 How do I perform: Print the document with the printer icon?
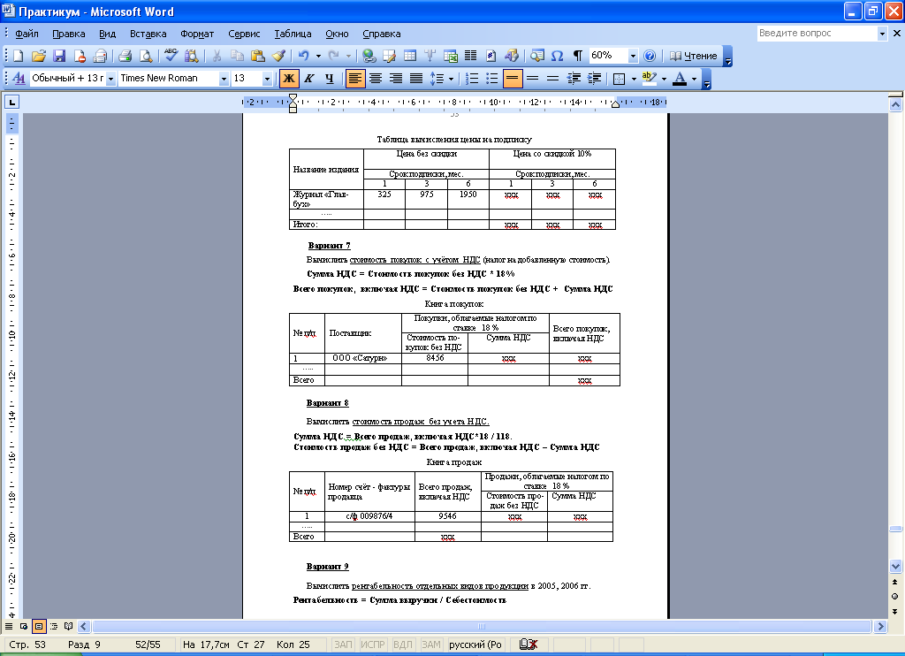(125, 56)
